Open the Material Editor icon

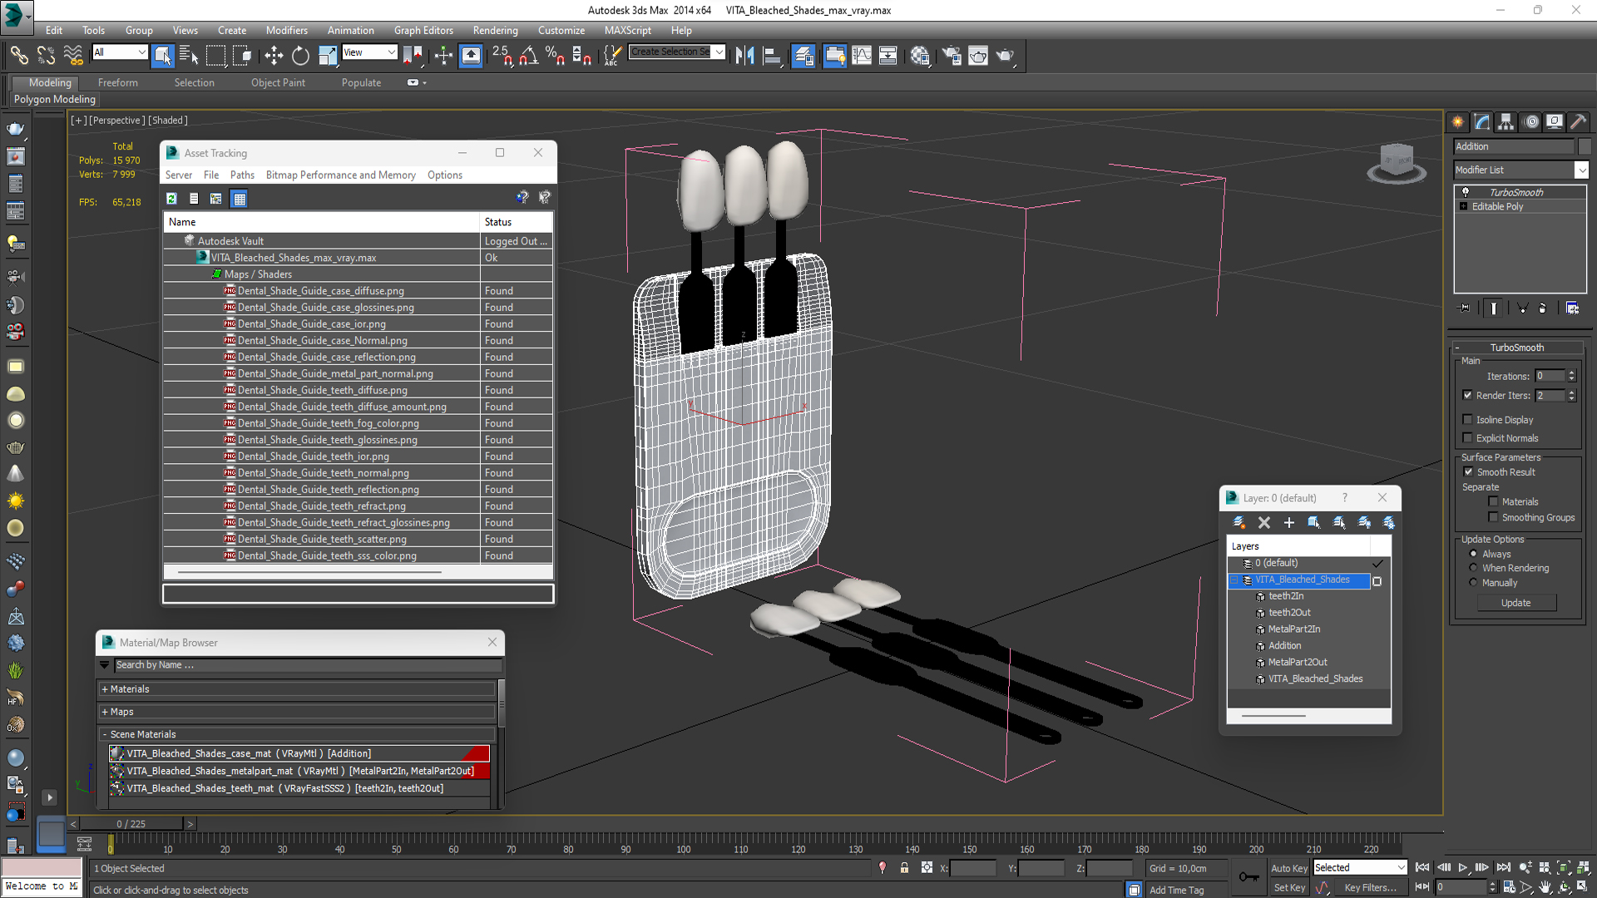tap(920, 56)
